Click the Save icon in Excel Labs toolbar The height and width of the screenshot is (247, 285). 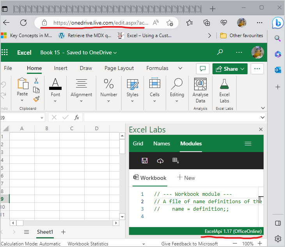pyautogui.click(x=145, y=161)
